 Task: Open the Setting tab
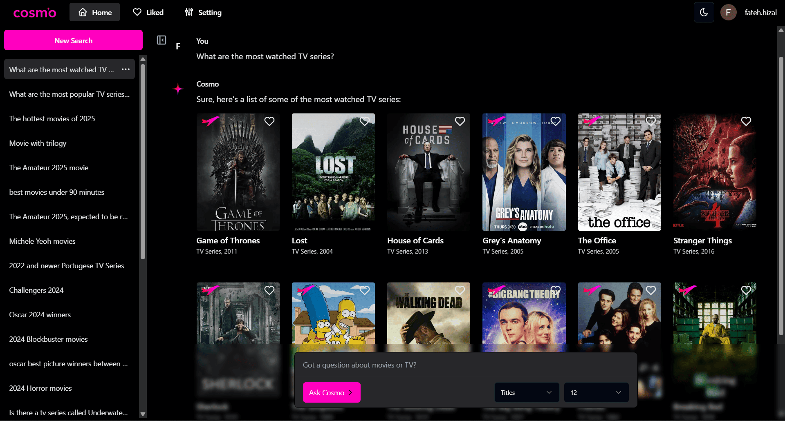point(203,12)
